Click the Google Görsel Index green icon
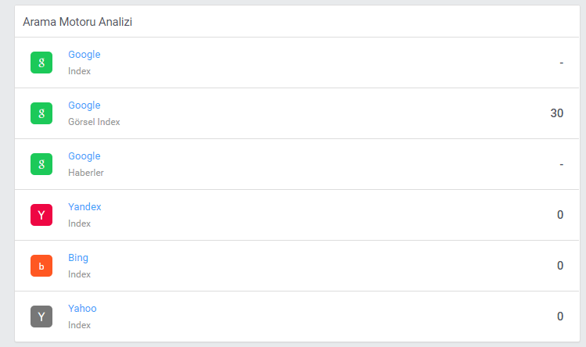Viewport: 586px width, 347px height. [x=41, y=113]
